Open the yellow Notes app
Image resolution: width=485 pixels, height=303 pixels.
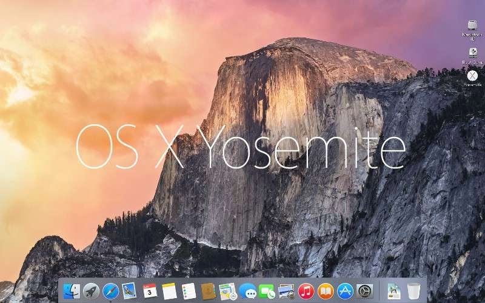click(169, 291)
